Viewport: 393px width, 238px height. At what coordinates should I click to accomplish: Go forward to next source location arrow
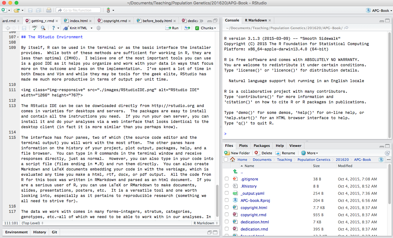(x=14, y=28)
